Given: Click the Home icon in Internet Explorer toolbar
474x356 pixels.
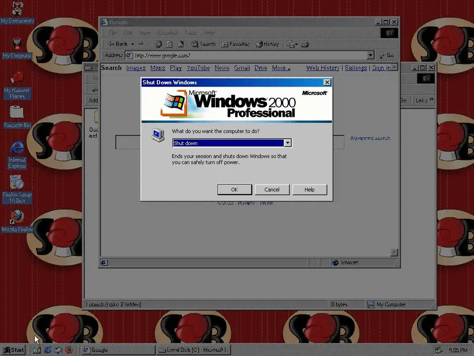Looking at the screenshot, I should click(181, 44).
